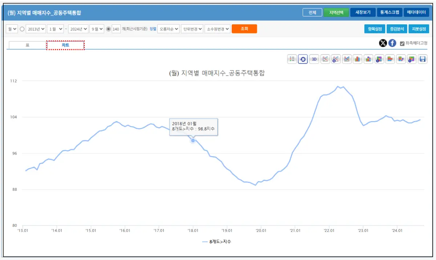
Task: Click the stacked percentage column chart icon
Action: [379, 59]
